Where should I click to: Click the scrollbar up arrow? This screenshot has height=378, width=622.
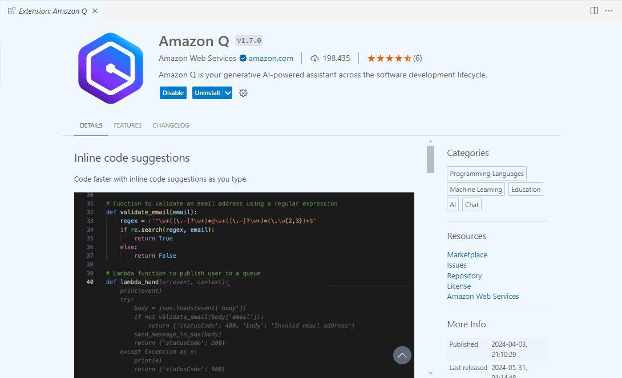pos(430,141)
